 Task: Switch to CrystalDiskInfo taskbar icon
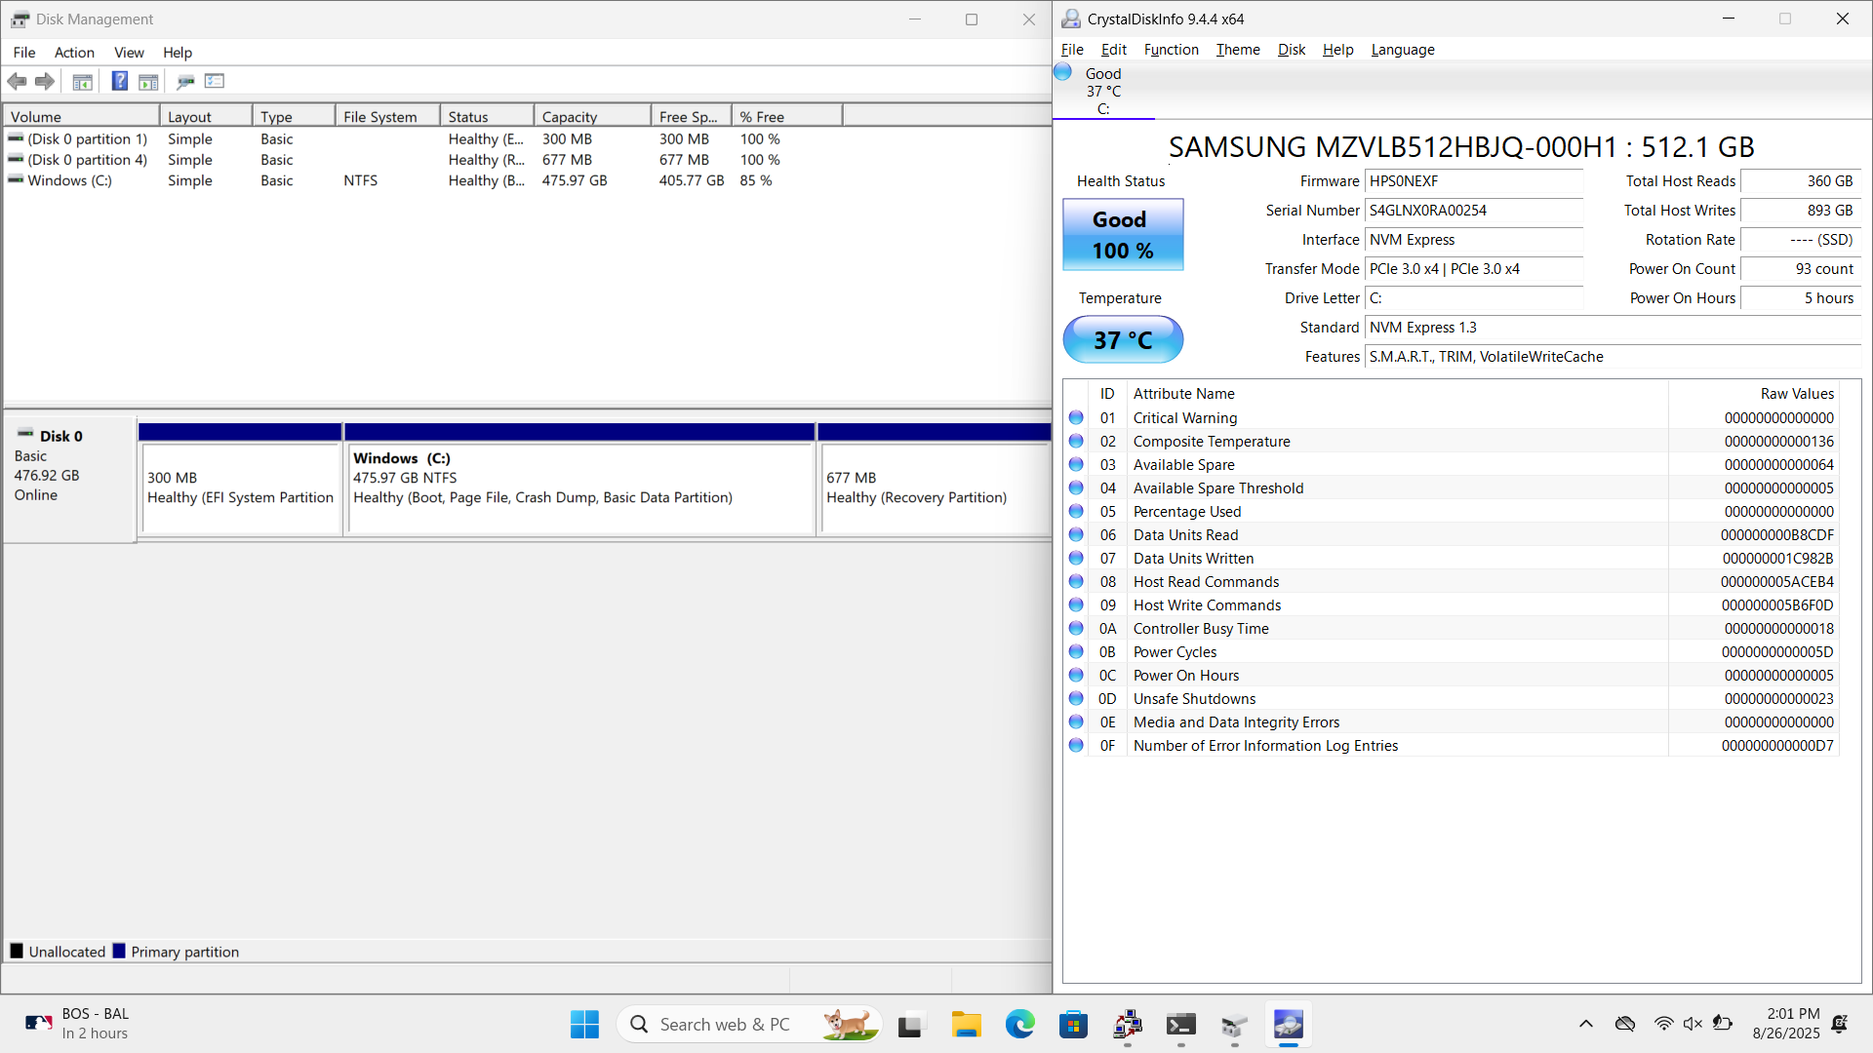[1289, 1025]
